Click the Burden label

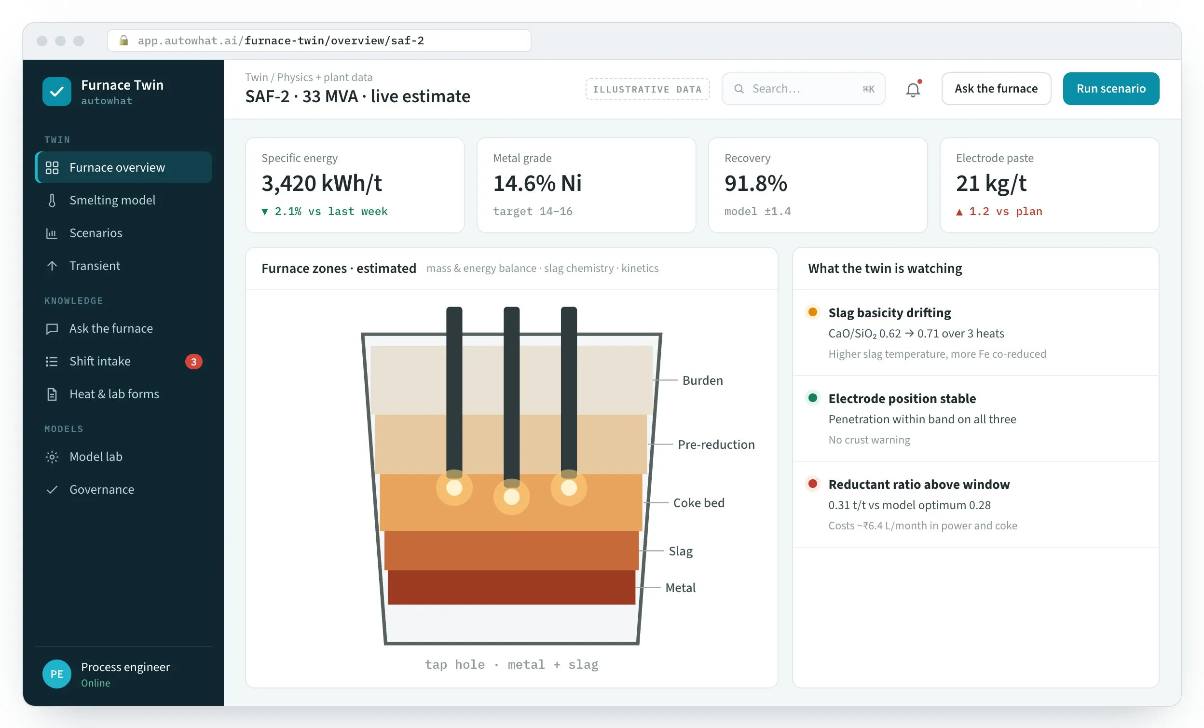[x=703, y=380]
